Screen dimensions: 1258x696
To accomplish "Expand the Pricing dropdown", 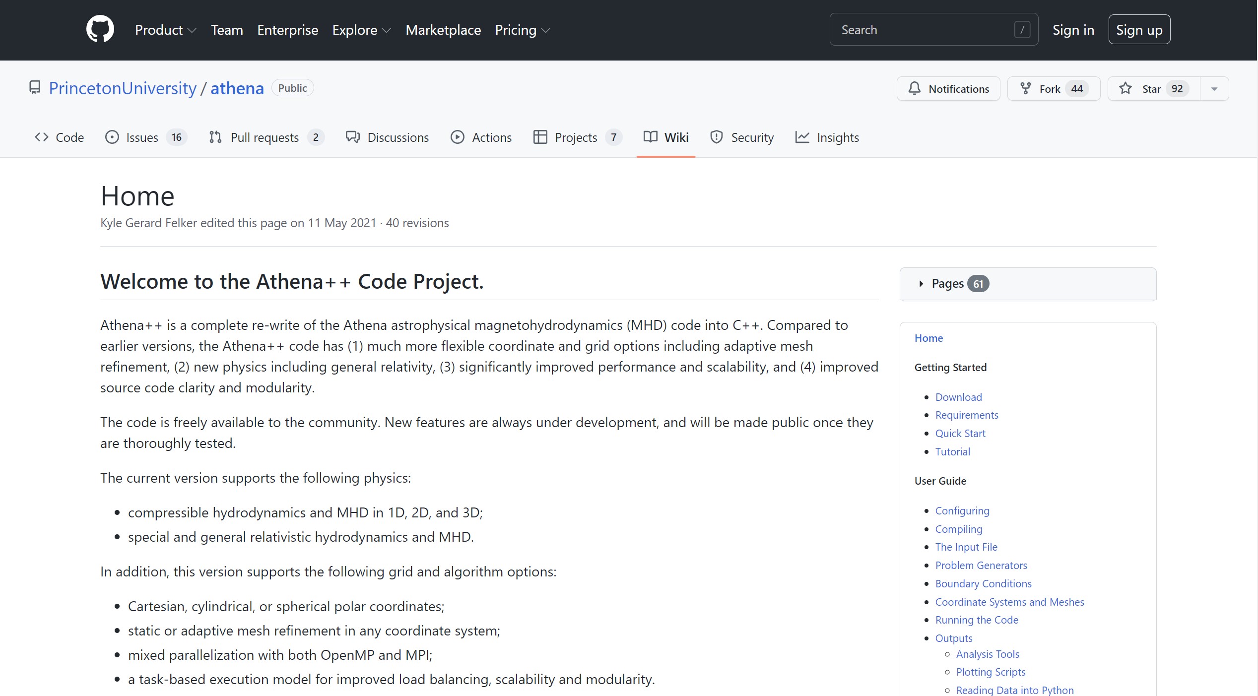I will point(522,30).
